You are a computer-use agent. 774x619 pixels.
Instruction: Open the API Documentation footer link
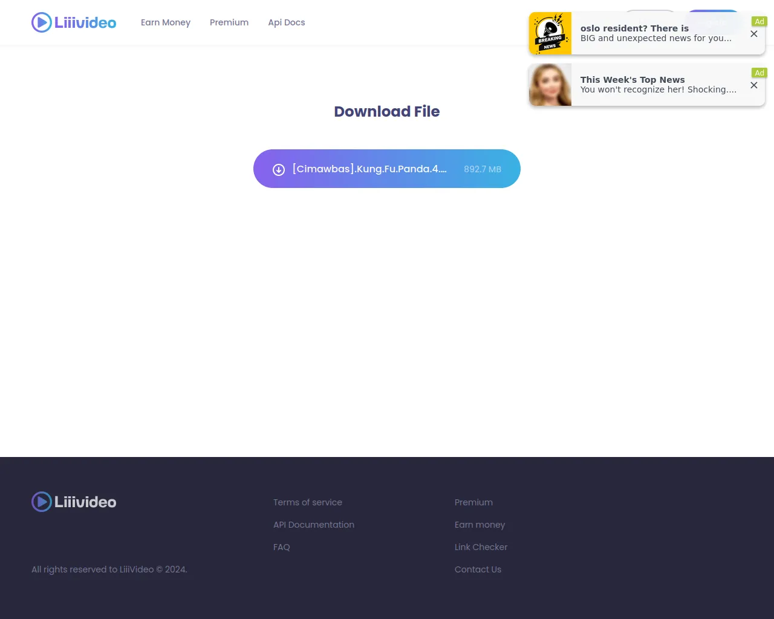pos(314,525)
